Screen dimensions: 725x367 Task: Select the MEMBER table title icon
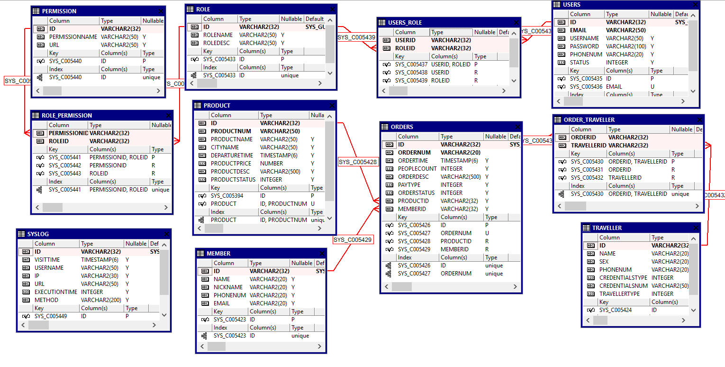[200, 253]
